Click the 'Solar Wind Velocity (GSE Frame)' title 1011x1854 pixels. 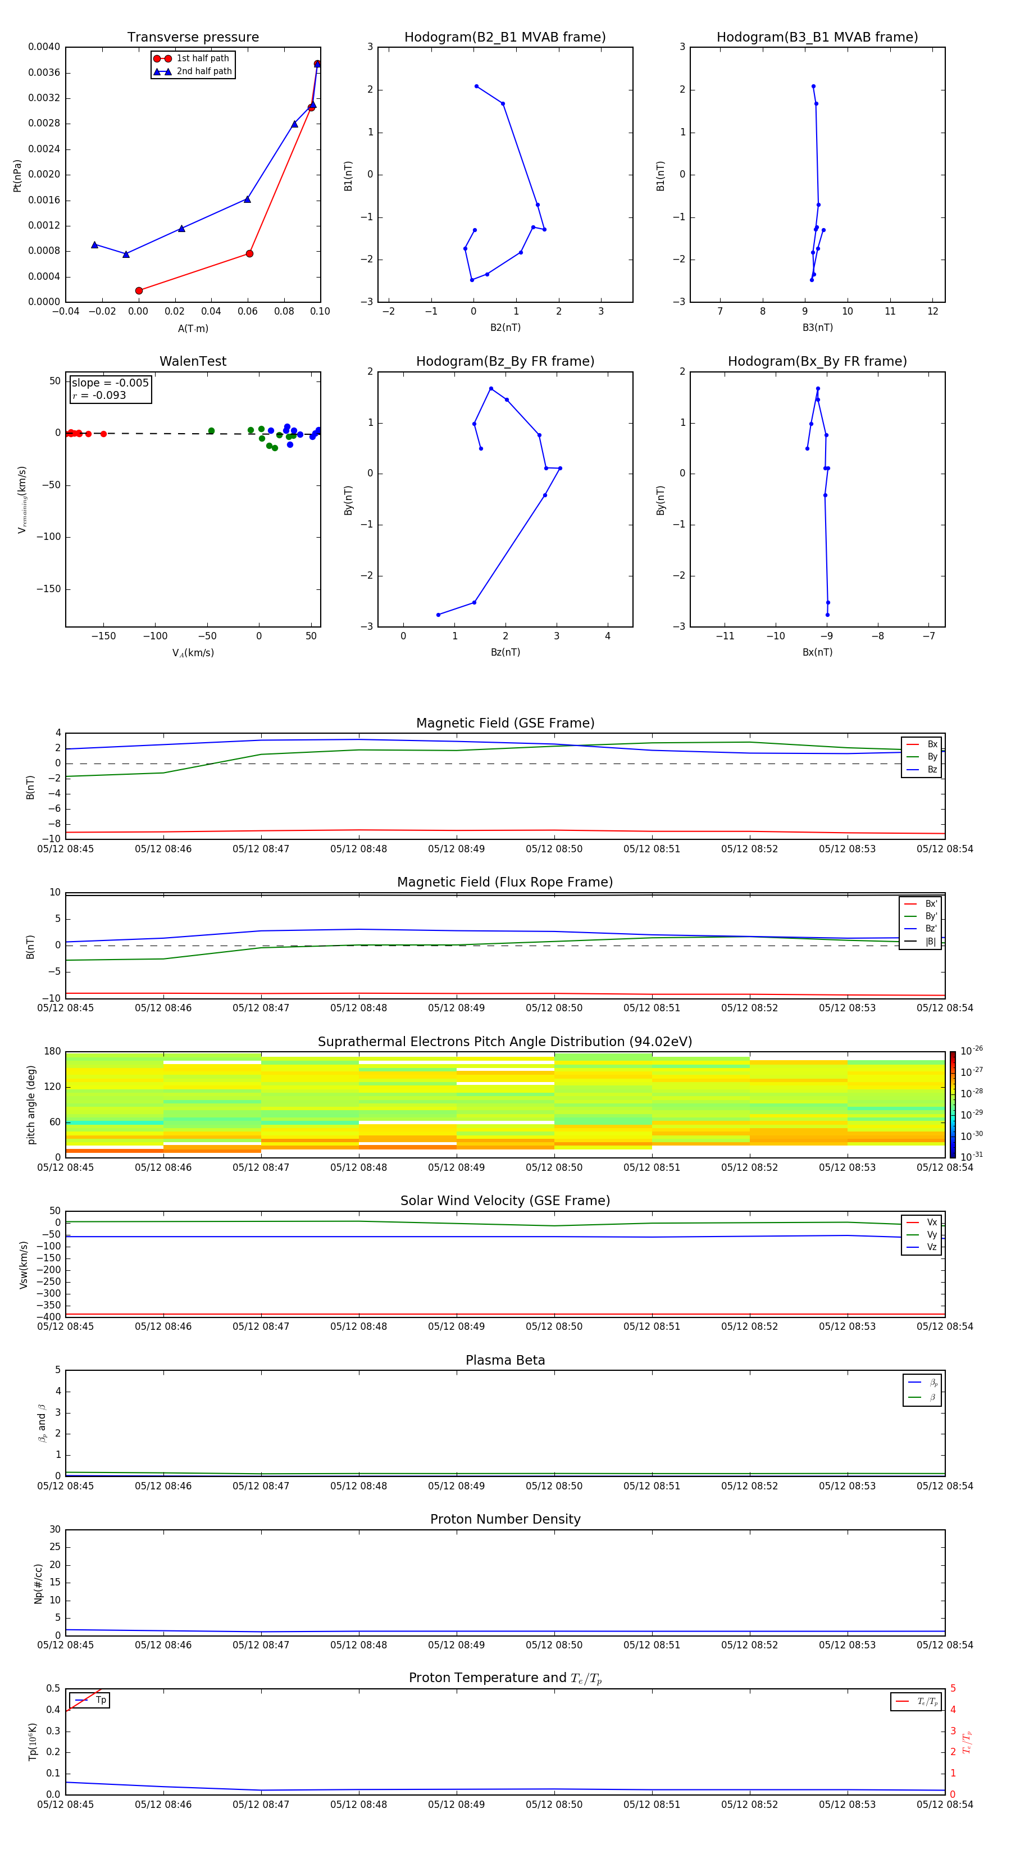(x=505, y=1201)
